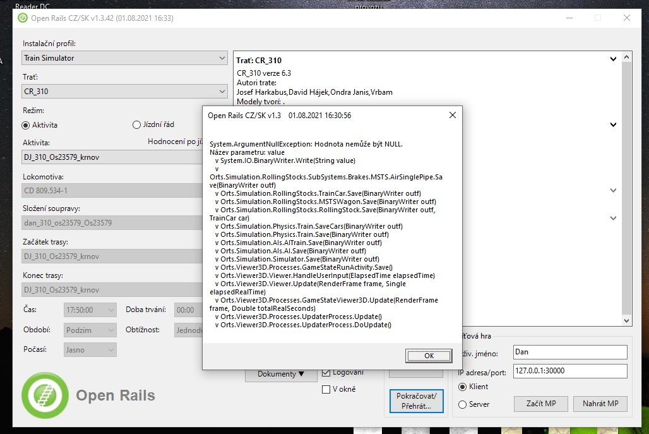Toggle the third description section chevron
The height and width of the screenshot is (434, 649).
(613, 191)
